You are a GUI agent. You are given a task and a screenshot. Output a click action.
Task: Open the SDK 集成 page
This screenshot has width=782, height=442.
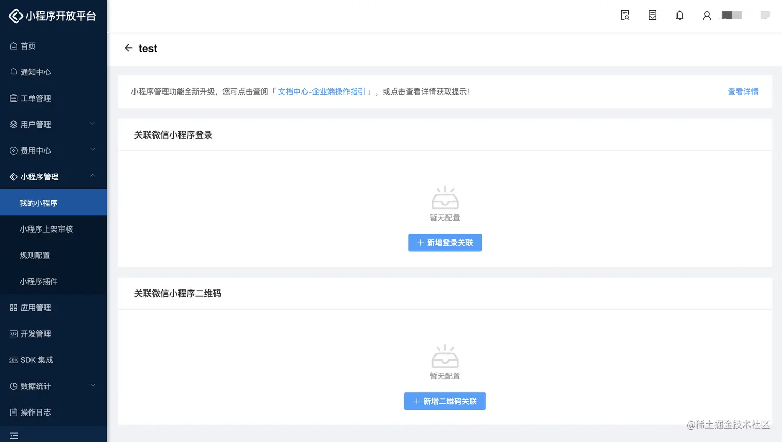tap(35, 360)
